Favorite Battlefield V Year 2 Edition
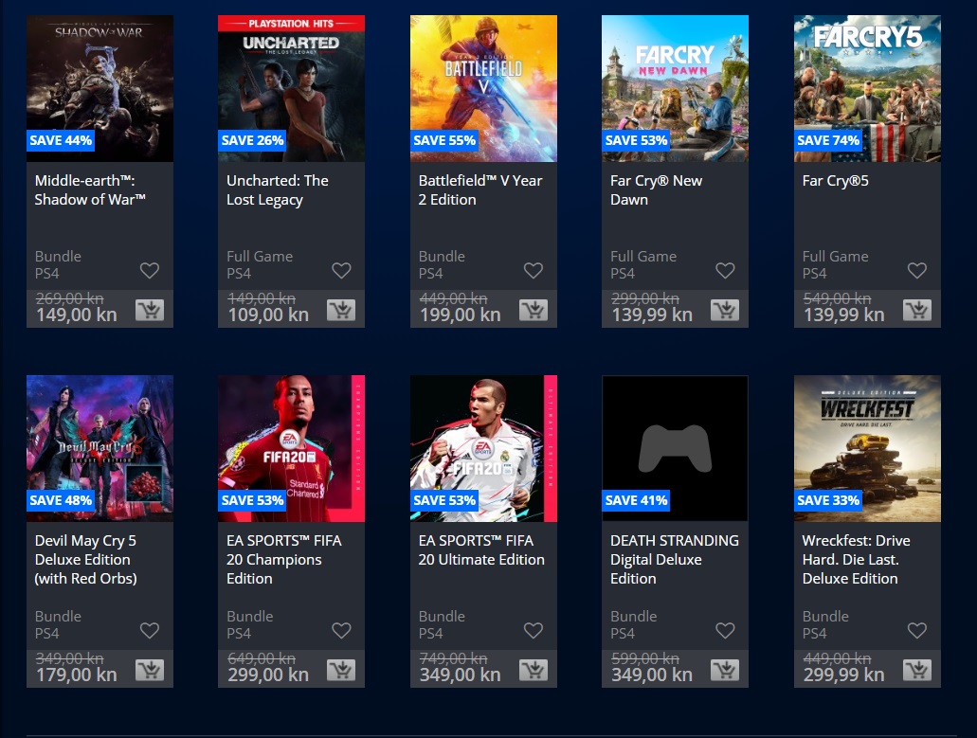 click(534, 270)
